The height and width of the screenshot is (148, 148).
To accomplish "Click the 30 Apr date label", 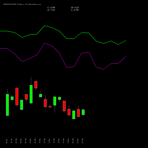I will point(11,141).
